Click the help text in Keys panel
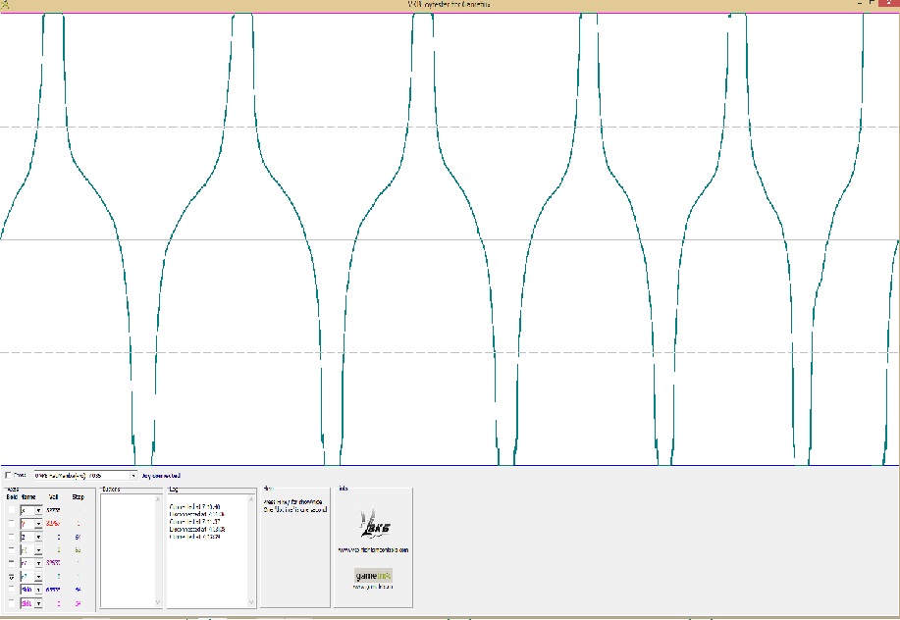The width and height of the screenshot is (900, 620). pyautogui.click(x=295, y=505)
